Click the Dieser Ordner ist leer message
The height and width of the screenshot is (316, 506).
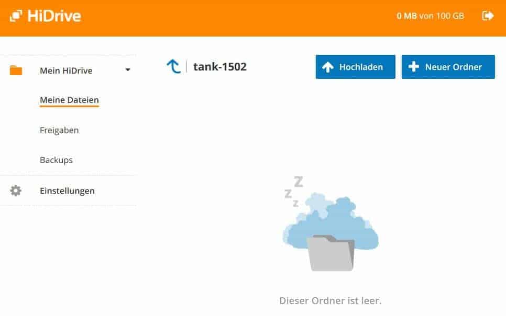tap(331, 300)
